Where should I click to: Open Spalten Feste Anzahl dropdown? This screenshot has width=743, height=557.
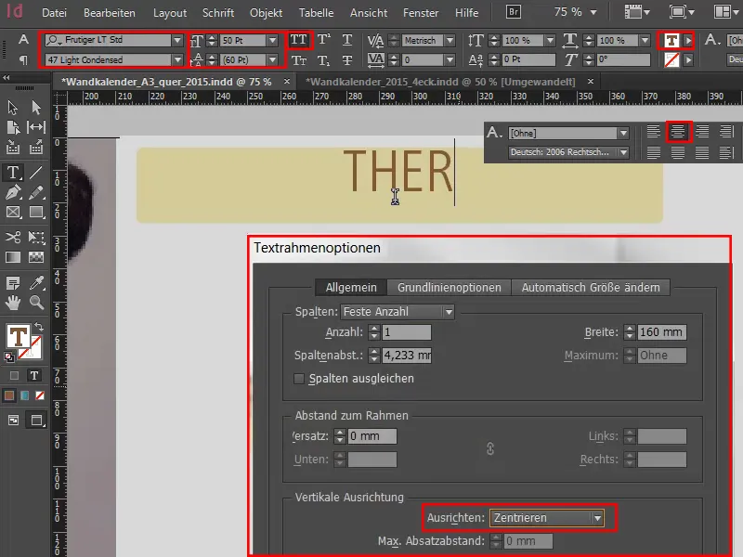449,312
